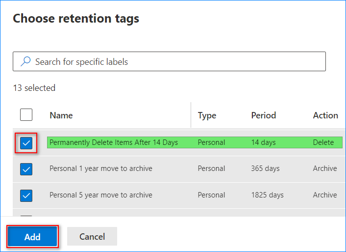Sort by the Name column header
Viewport: 346px width, 252px height.
pyautogui.click(x=61, y=115)
